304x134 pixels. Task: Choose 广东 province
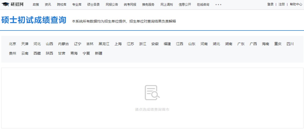coord(241,44)
